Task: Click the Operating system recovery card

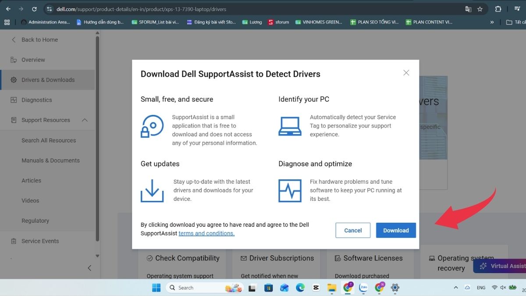Action: (x=464, y=261)
